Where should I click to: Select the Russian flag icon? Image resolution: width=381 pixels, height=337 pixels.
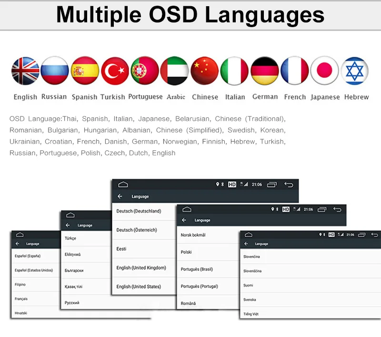tap(55, 70)
